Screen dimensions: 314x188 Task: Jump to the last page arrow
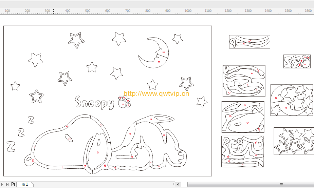click(7, 184)
